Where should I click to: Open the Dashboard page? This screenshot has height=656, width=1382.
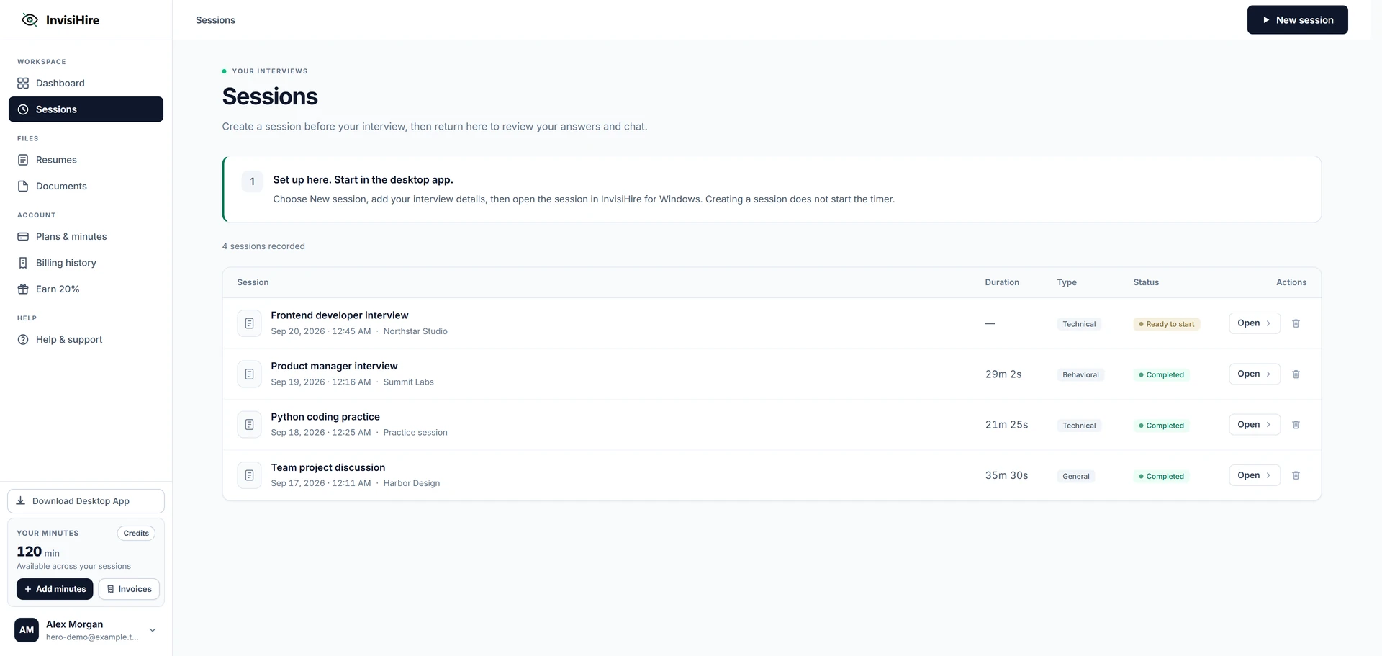(x=86, y=83)
